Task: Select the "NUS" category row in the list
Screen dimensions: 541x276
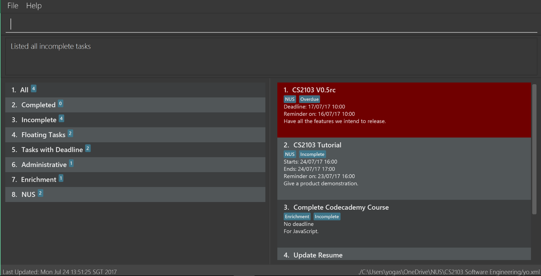Action: [135, 195]
